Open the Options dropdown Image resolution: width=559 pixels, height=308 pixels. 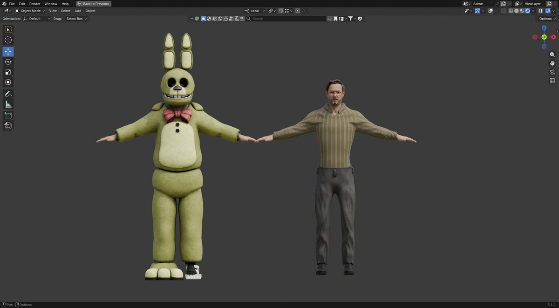click(x=547, y=19)
